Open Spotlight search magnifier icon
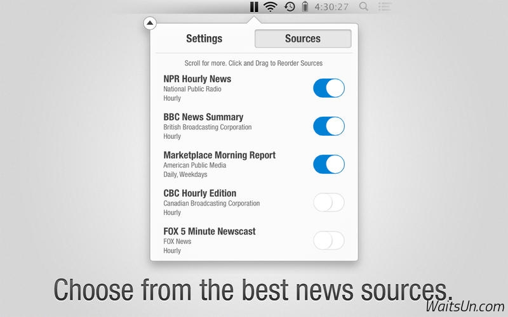 [x=364, y=6]
